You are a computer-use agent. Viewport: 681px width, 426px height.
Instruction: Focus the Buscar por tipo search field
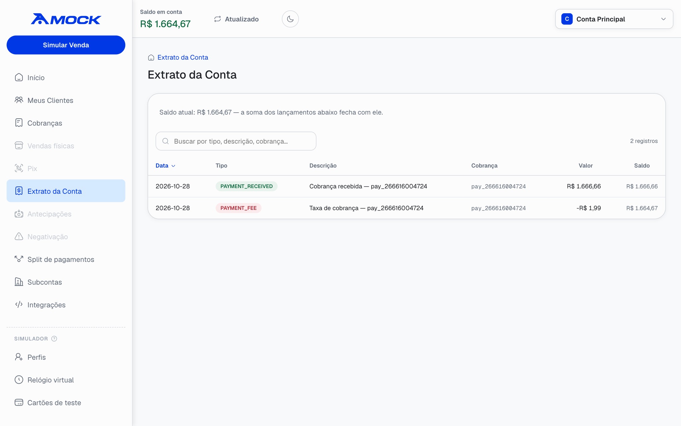click(236, 141)
